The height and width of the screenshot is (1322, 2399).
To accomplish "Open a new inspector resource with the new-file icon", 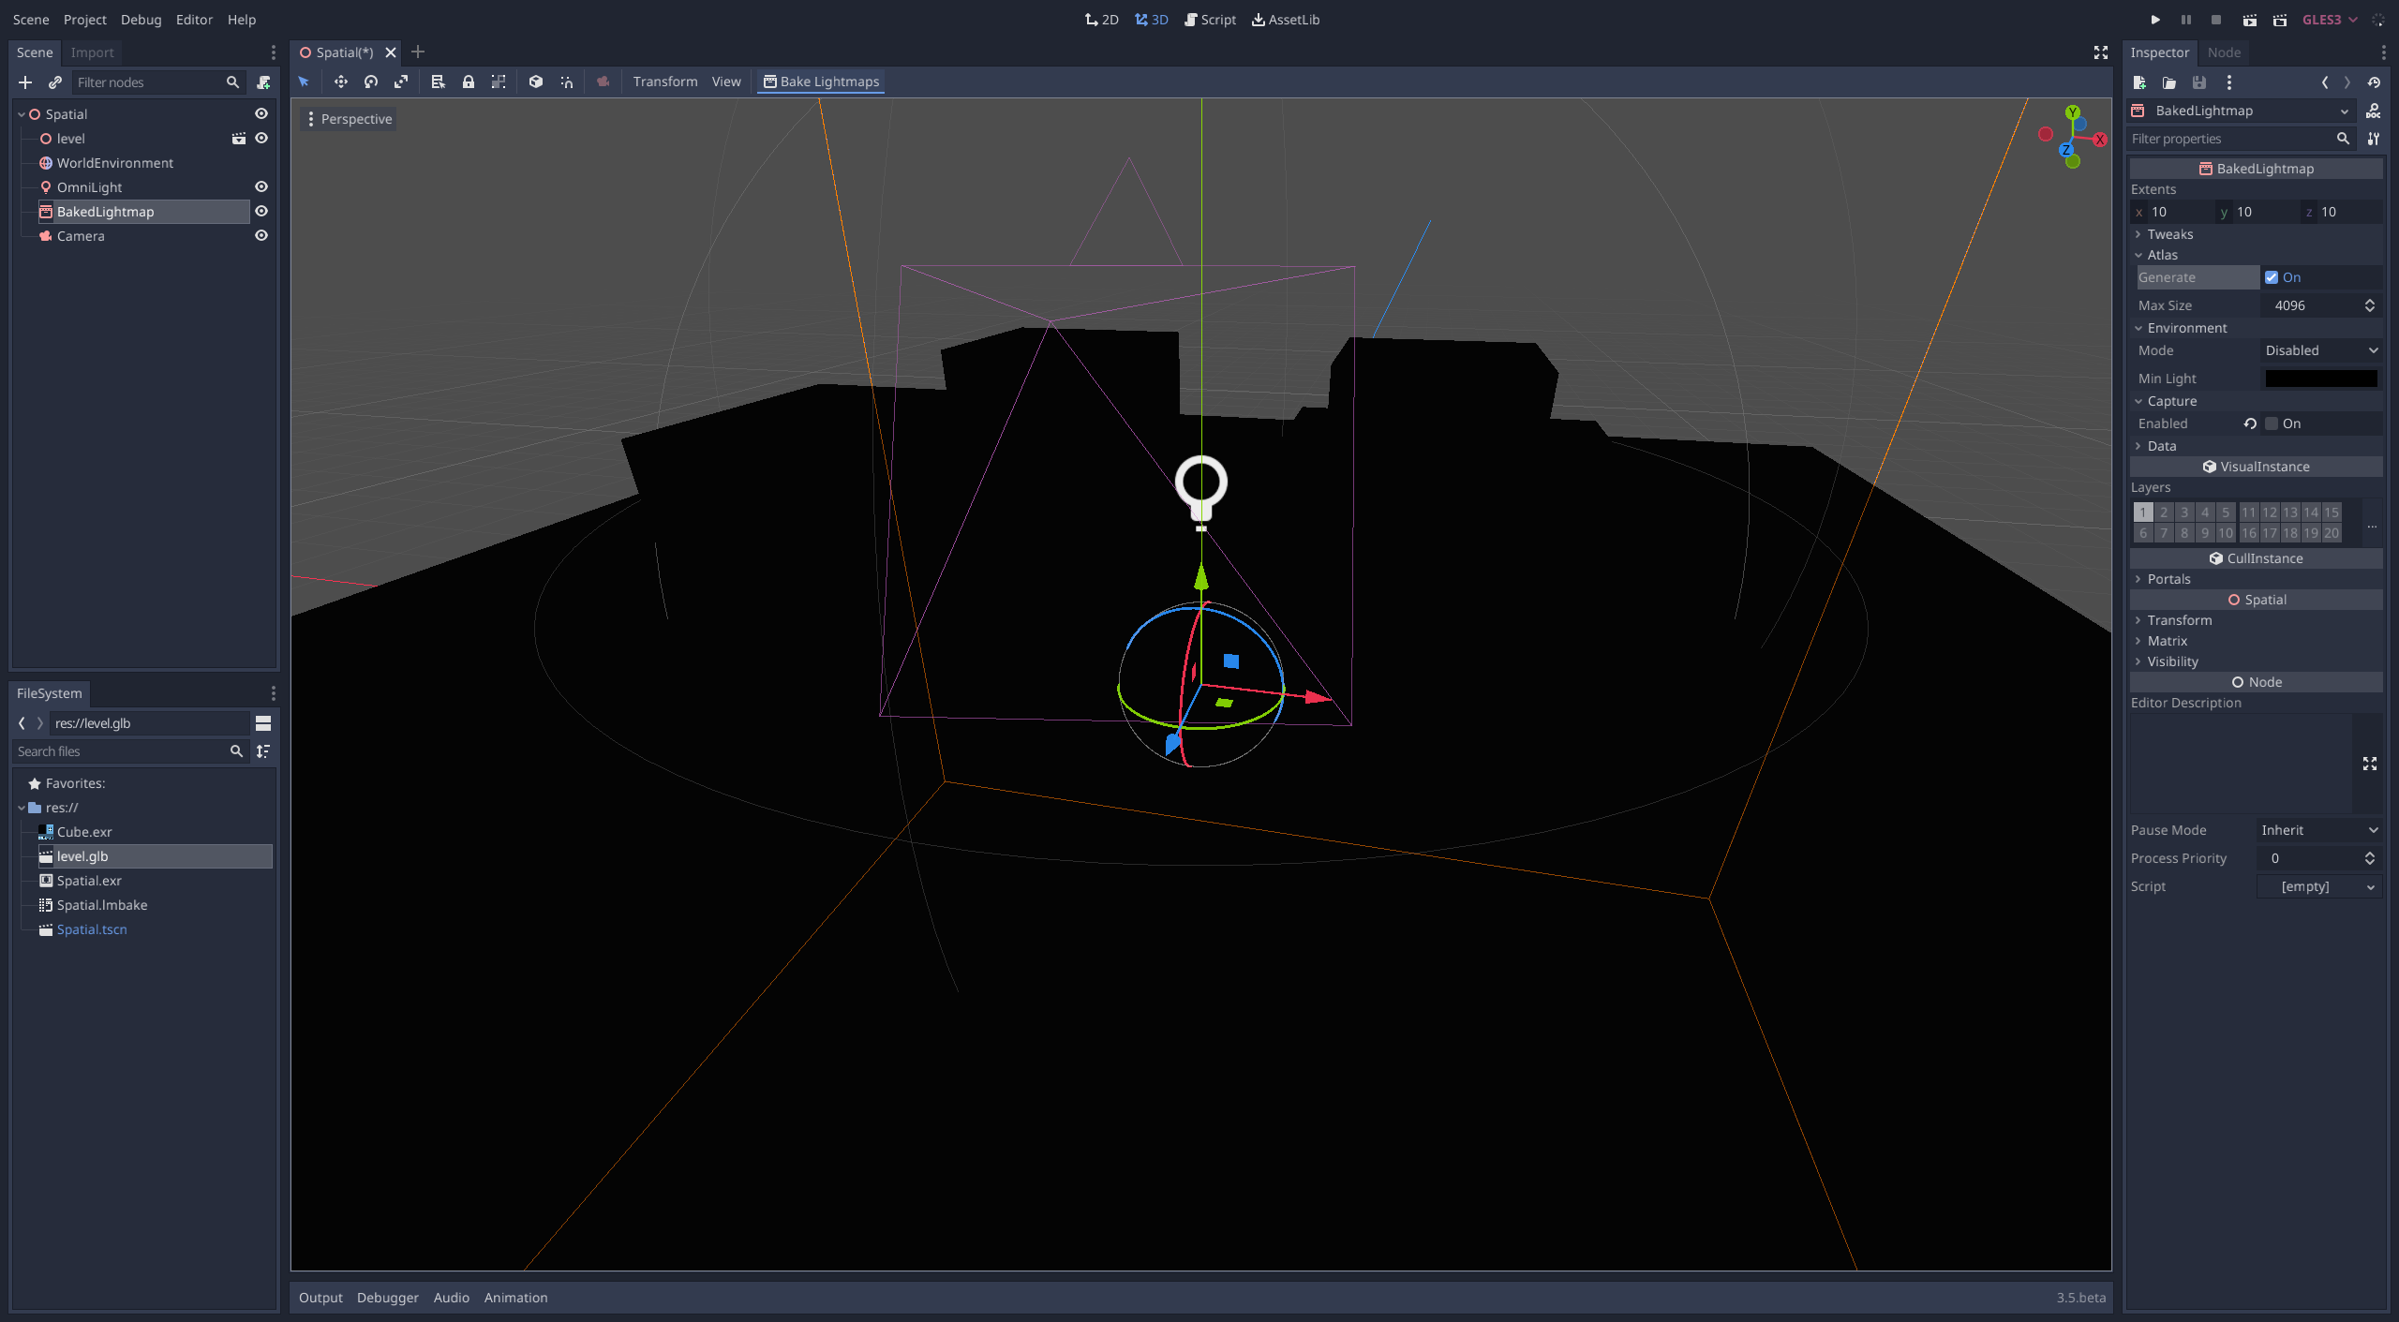I will (2141, 82).
